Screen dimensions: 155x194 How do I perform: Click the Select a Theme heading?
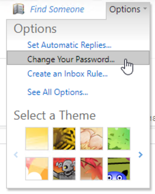(x=55, y=115)
